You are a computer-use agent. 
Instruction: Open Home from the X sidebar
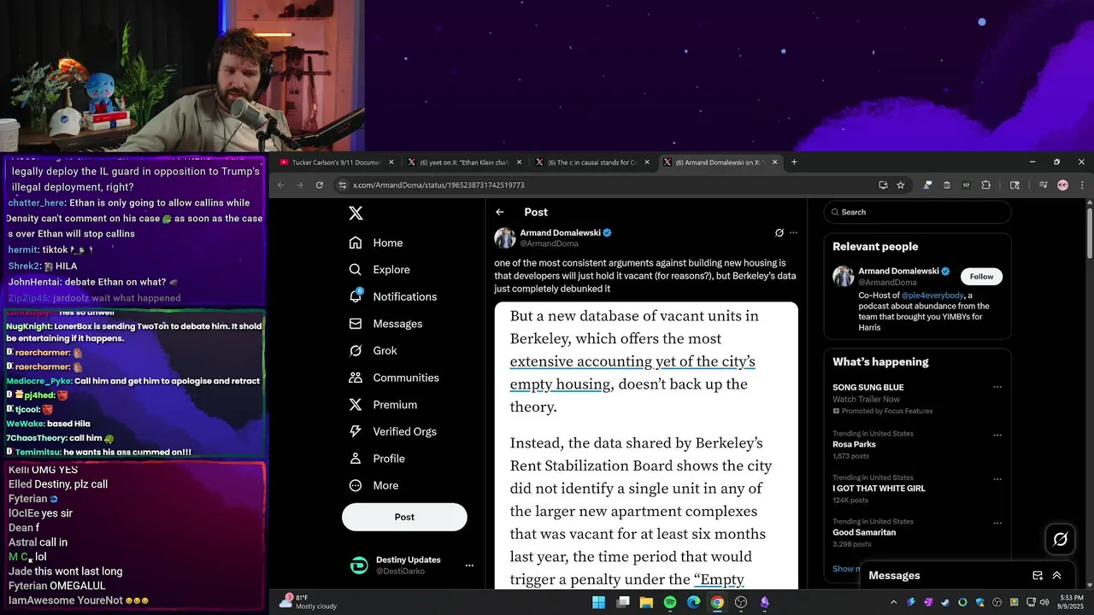(376, 243)
